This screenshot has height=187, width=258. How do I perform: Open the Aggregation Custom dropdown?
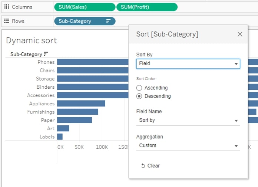pos(188,146)
